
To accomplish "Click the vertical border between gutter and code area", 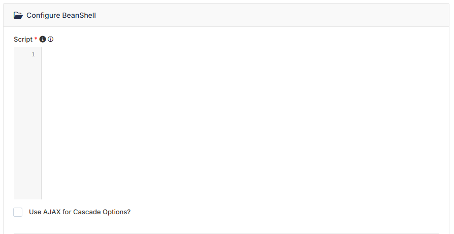I will click(x=42, y=123).
